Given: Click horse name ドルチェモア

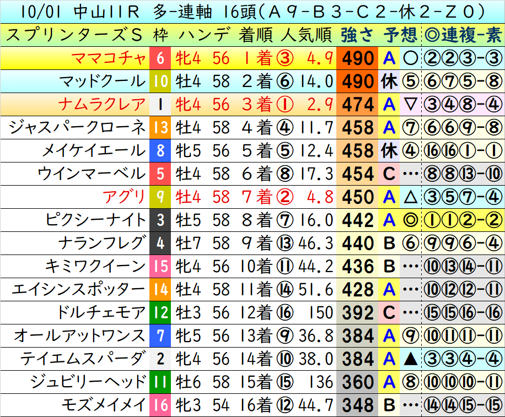Looking at the screenshot, I should [x=101, y=313].
